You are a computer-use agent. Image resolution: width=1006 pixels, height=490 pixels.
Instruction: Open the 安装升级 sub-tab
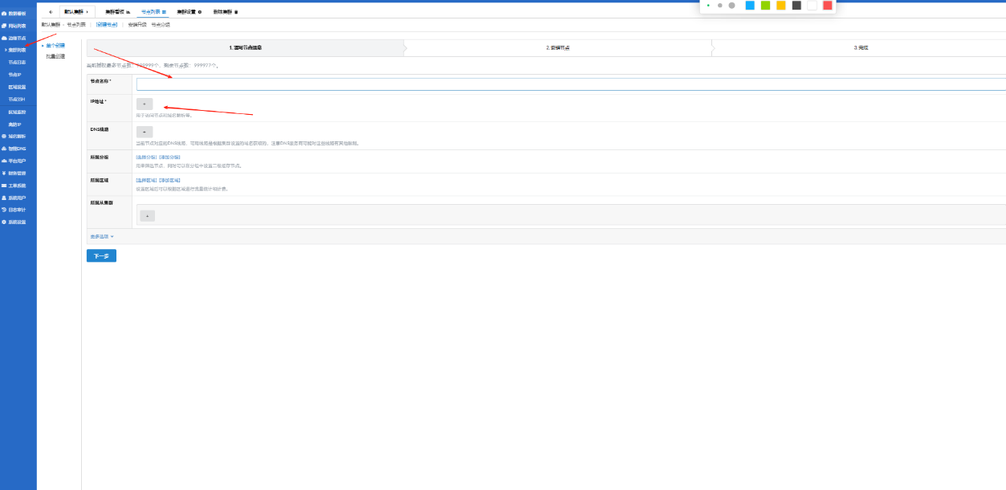tap(137, 25)
